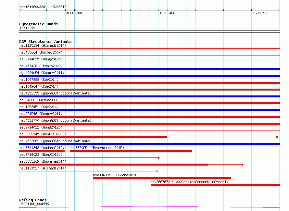289x211 pixels.
Task: Select the first esv2714015 (Wong2012b) label
Action: [x=41, y=59]
